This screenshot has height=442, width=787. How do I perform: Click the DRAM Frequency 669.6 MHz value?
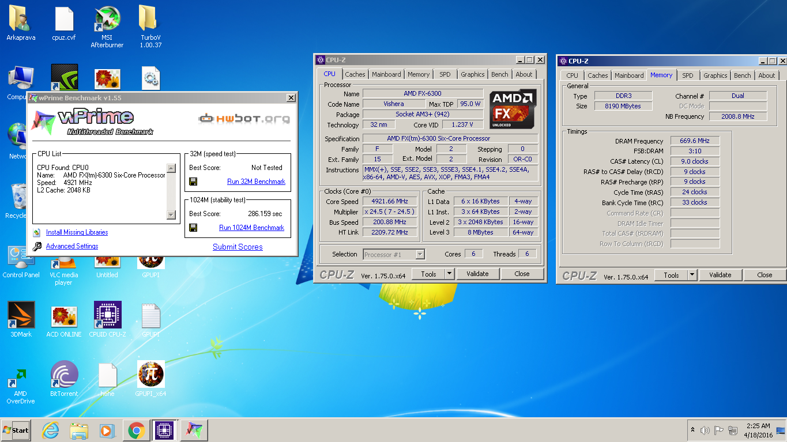[695, 141]
